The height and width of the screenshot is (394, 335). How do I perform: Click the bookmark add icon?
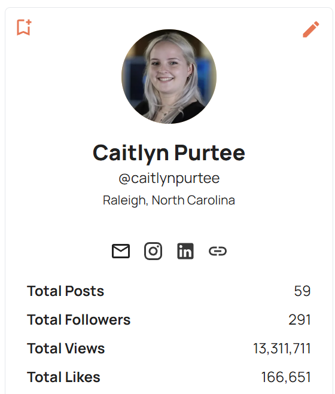pyautogui.click(x=24, y=27)
